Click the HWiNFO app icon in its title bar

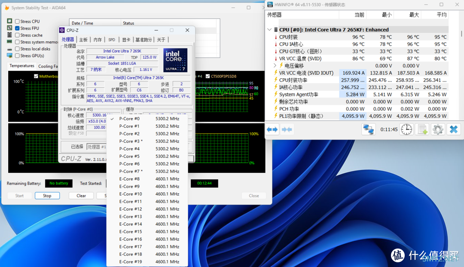point(270,4)
